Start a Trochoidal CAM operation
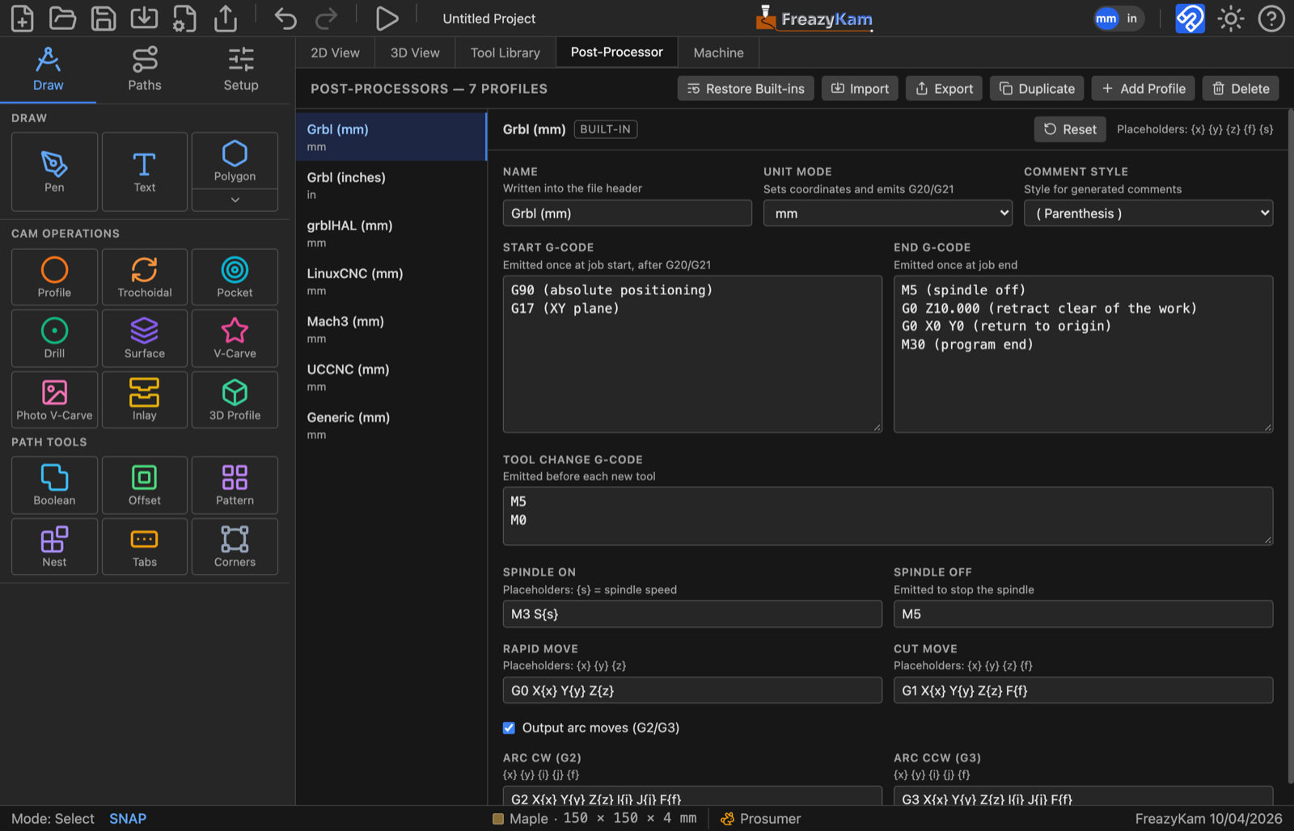This screenshot has width=1294, height=831. tap(145, 277)
